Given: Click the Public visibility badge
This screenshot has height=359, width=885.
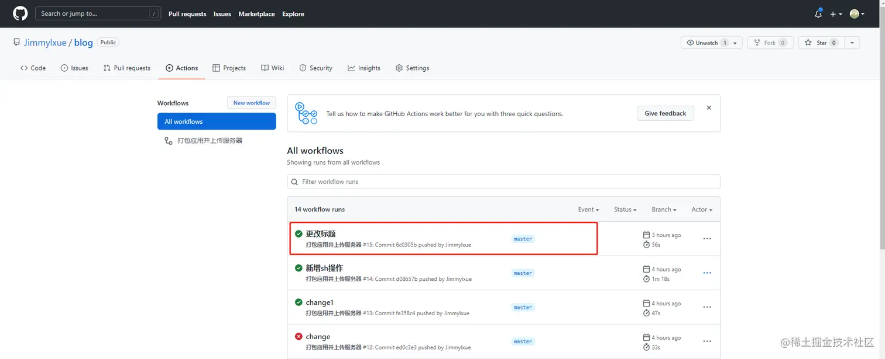Looking at the screenshot, I should (108, 43).
